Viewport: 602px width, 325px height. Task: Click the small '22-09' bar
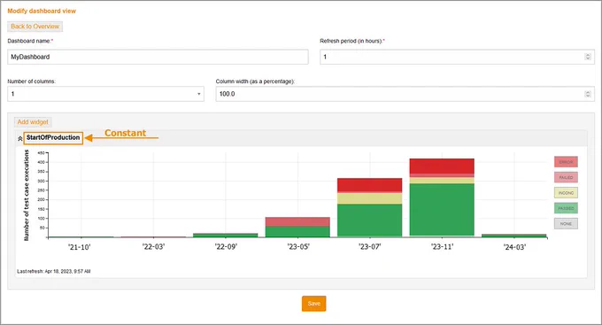(x=226, y=235)
